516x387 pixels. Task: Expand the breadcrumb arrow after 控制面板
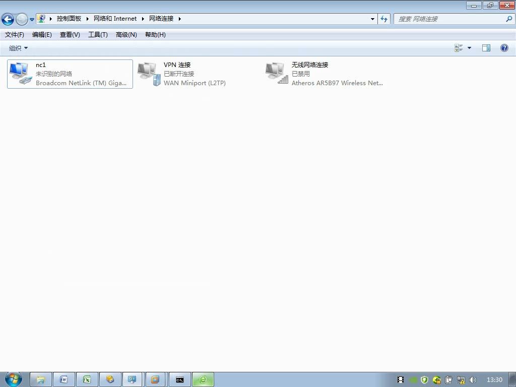[88, 19]
